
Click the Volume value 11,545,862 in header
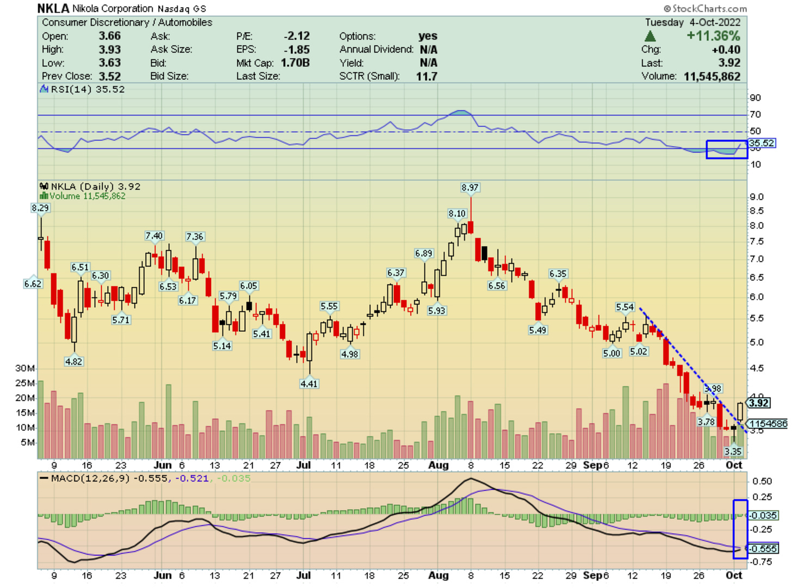tap(712, 76)
